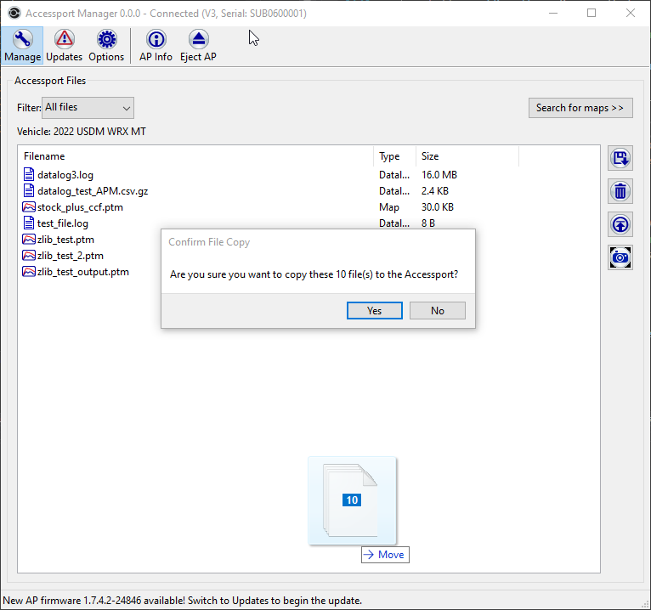Click 30.0 KB size value

[x=437, y=207]
